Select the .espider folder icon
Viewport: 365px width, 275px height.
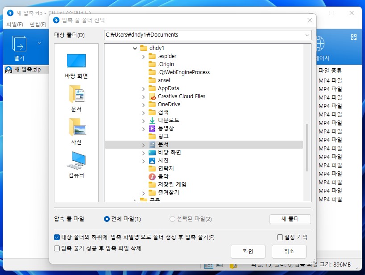tap(152, 56)
